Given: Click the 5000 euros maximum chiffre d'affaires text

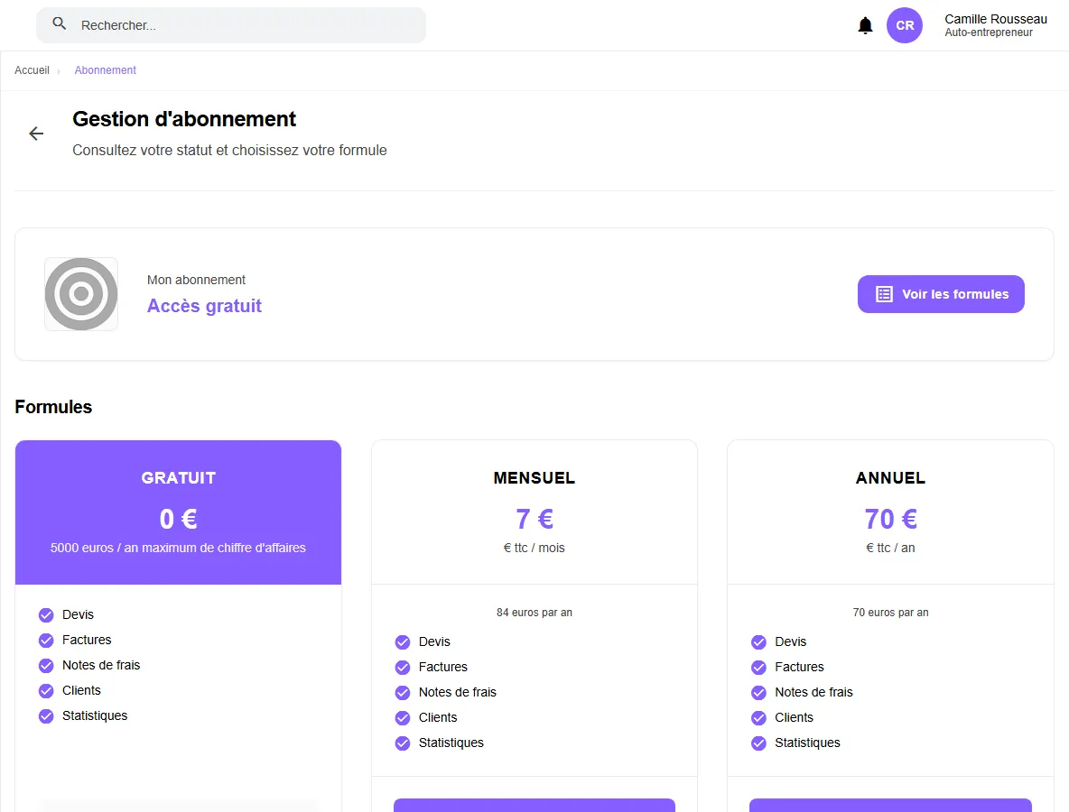Looking at the screenshot, I should click(x=178, y=548).
